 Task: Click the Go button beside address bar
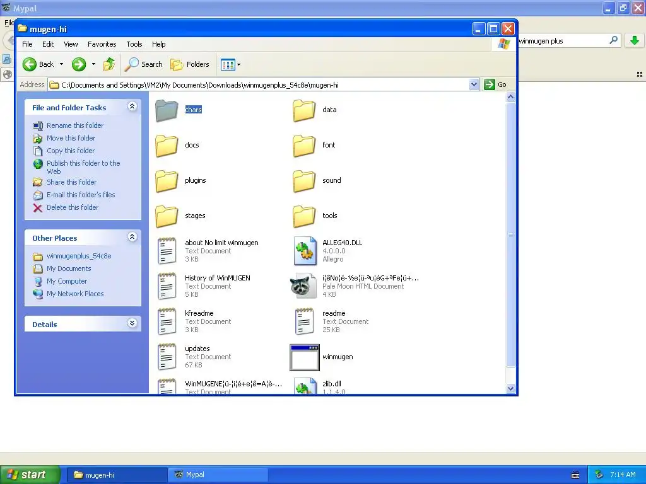pyautogui.click(x=495, y=84)
